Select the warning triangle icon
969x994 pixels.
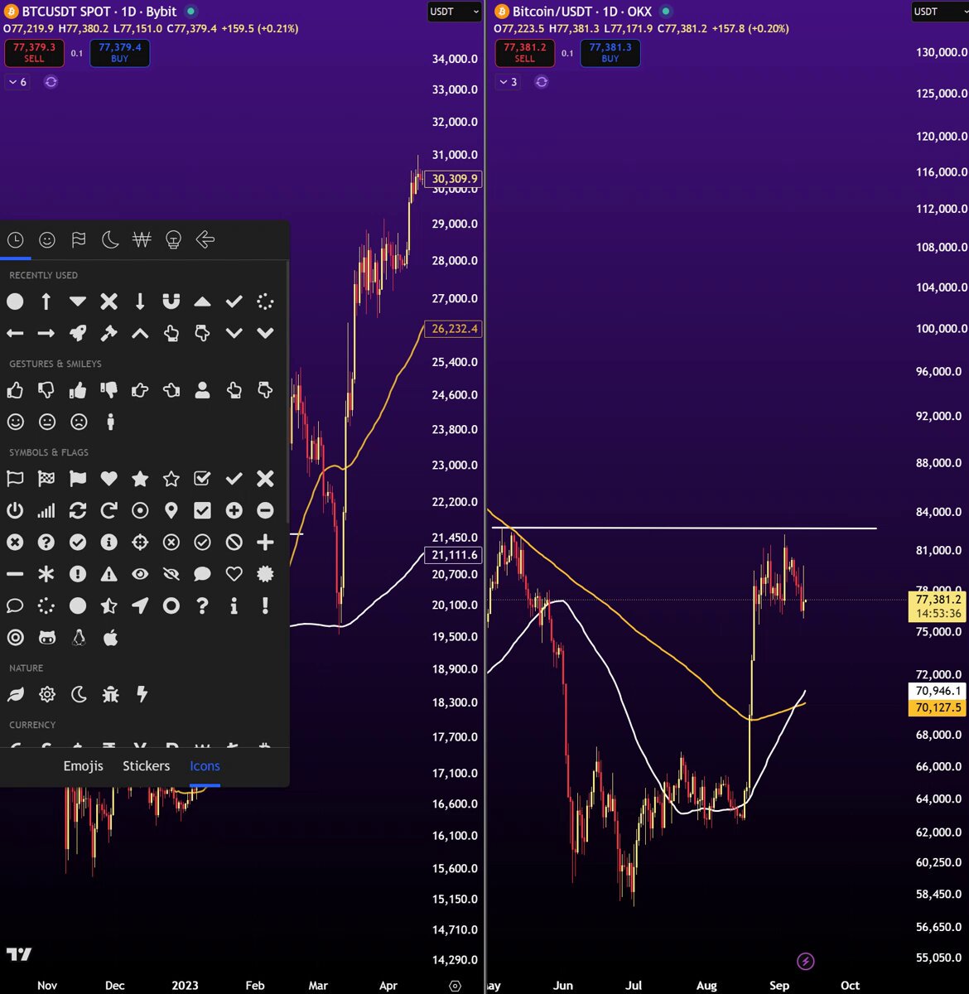pos(108,573)
